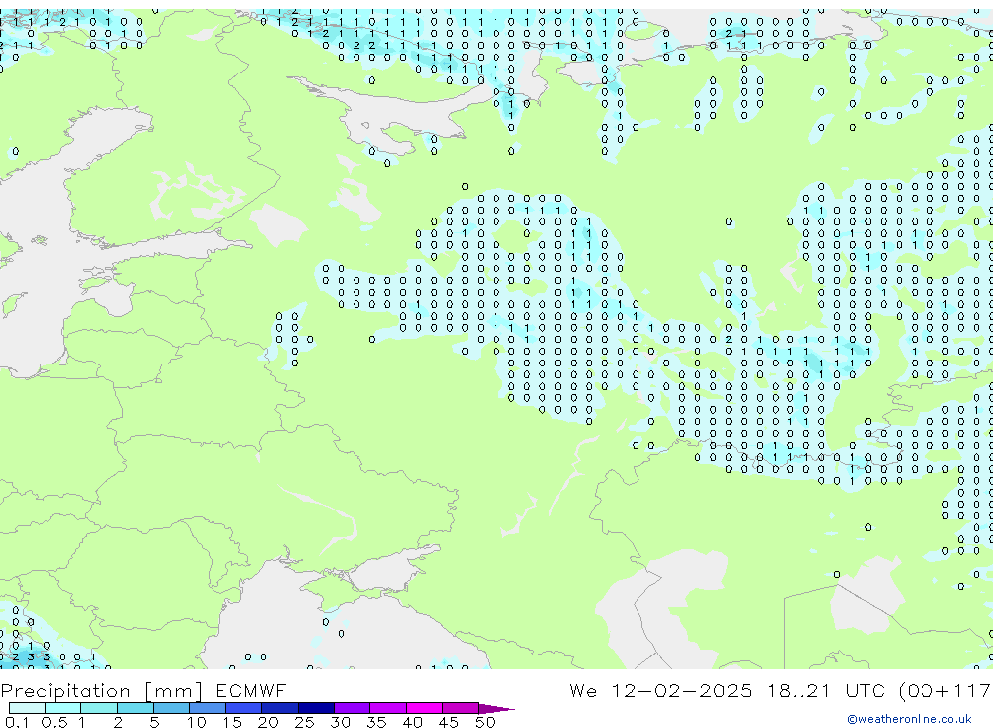Click the legend label '35'
The image size is (993, 728).
[x=376, y=722]
